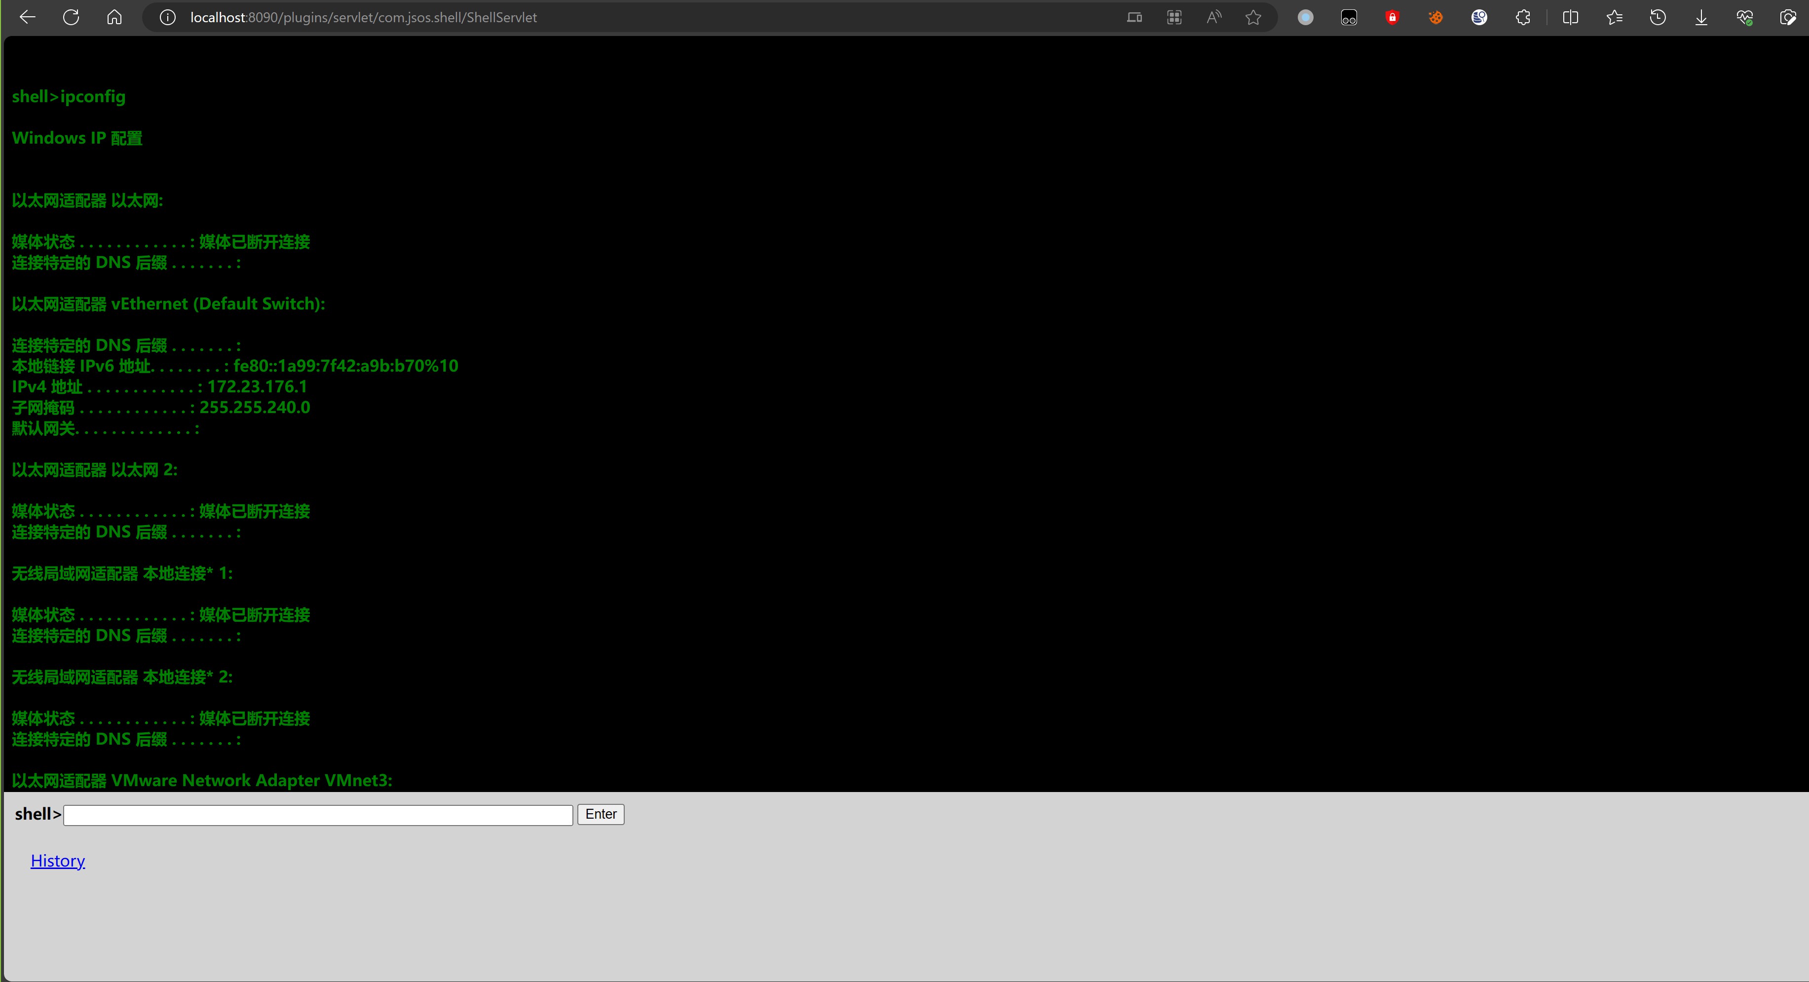
Task: Open the History link
Action: tap(58, 861)
